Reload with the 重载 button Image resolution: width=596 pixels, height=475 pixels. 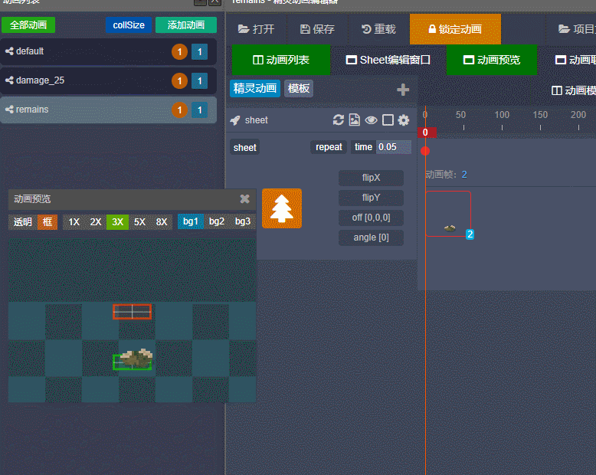[378, 29]
